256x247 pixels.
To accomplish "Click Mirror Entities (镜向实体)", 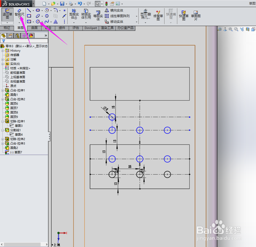I will point(114,10).
